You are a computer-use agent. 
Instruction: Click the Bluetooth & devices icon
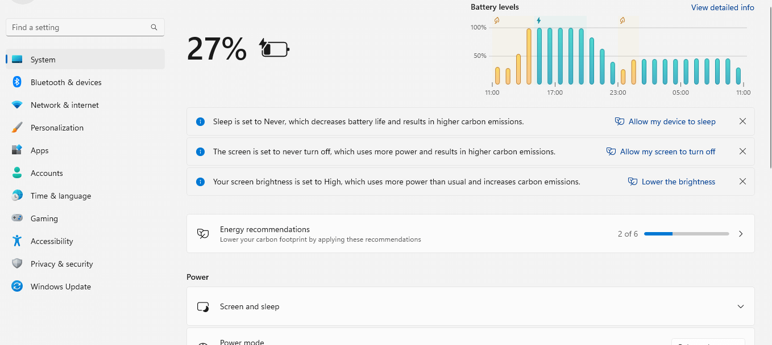pos(17,82)
